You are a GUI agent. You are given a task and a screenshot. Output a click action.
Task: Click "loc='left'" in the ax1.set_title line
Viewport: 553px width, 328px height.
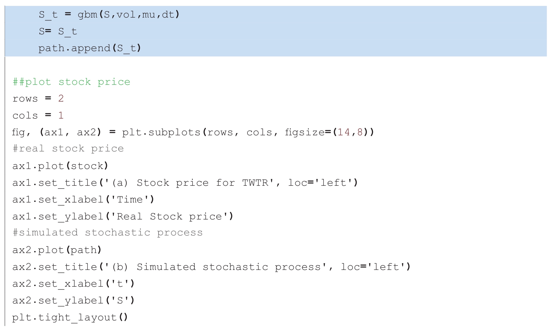coord(323,183)
